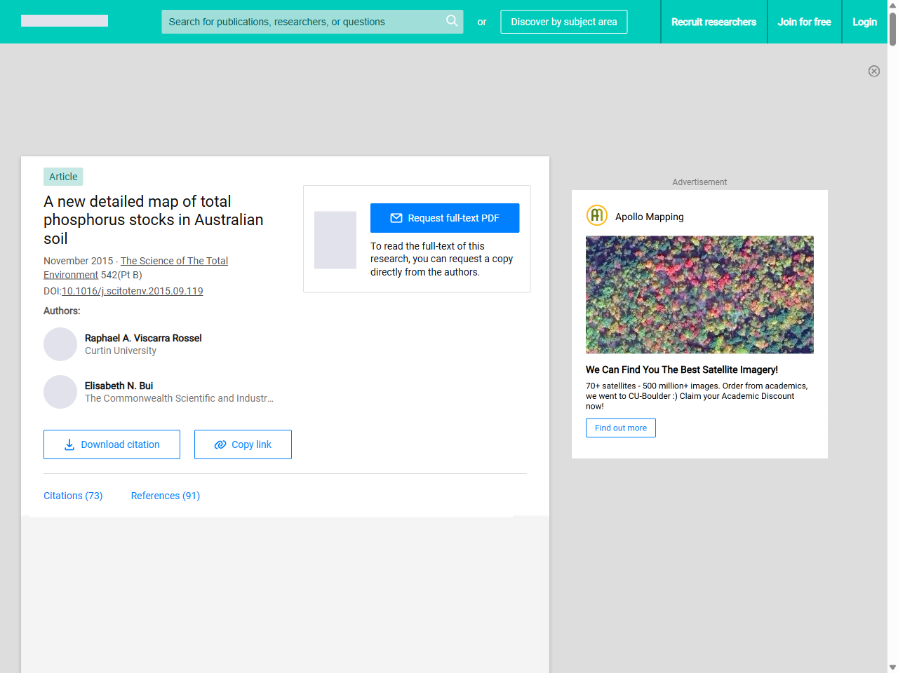Open the Citations (73) tab

(73, 496)
